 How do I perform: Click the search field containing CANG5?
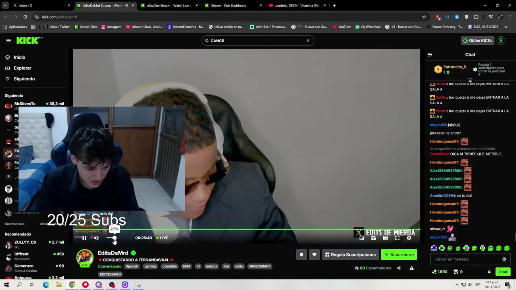pyautogui.click(x=258, y=41)
